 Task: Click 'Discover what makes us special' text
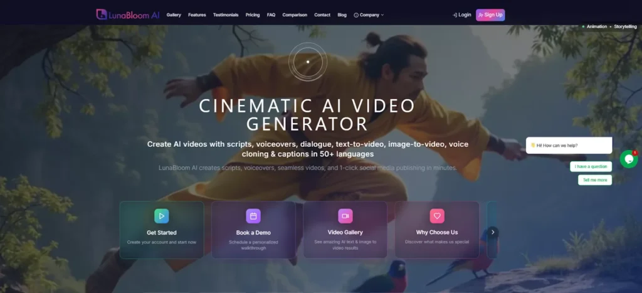click(437, 242)
